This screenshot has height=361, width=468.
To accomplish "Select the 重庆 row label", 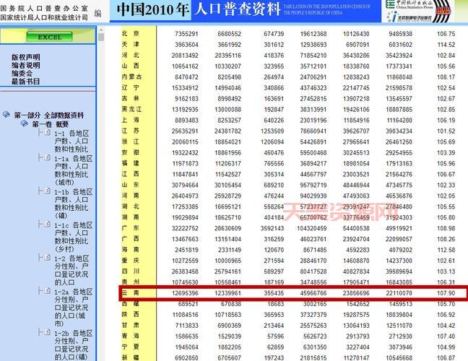I will (131, 260).
